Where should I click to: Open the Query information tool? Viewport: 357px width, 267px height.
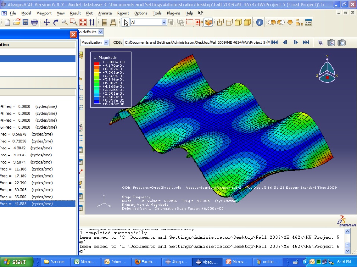[x=259, y=22]
